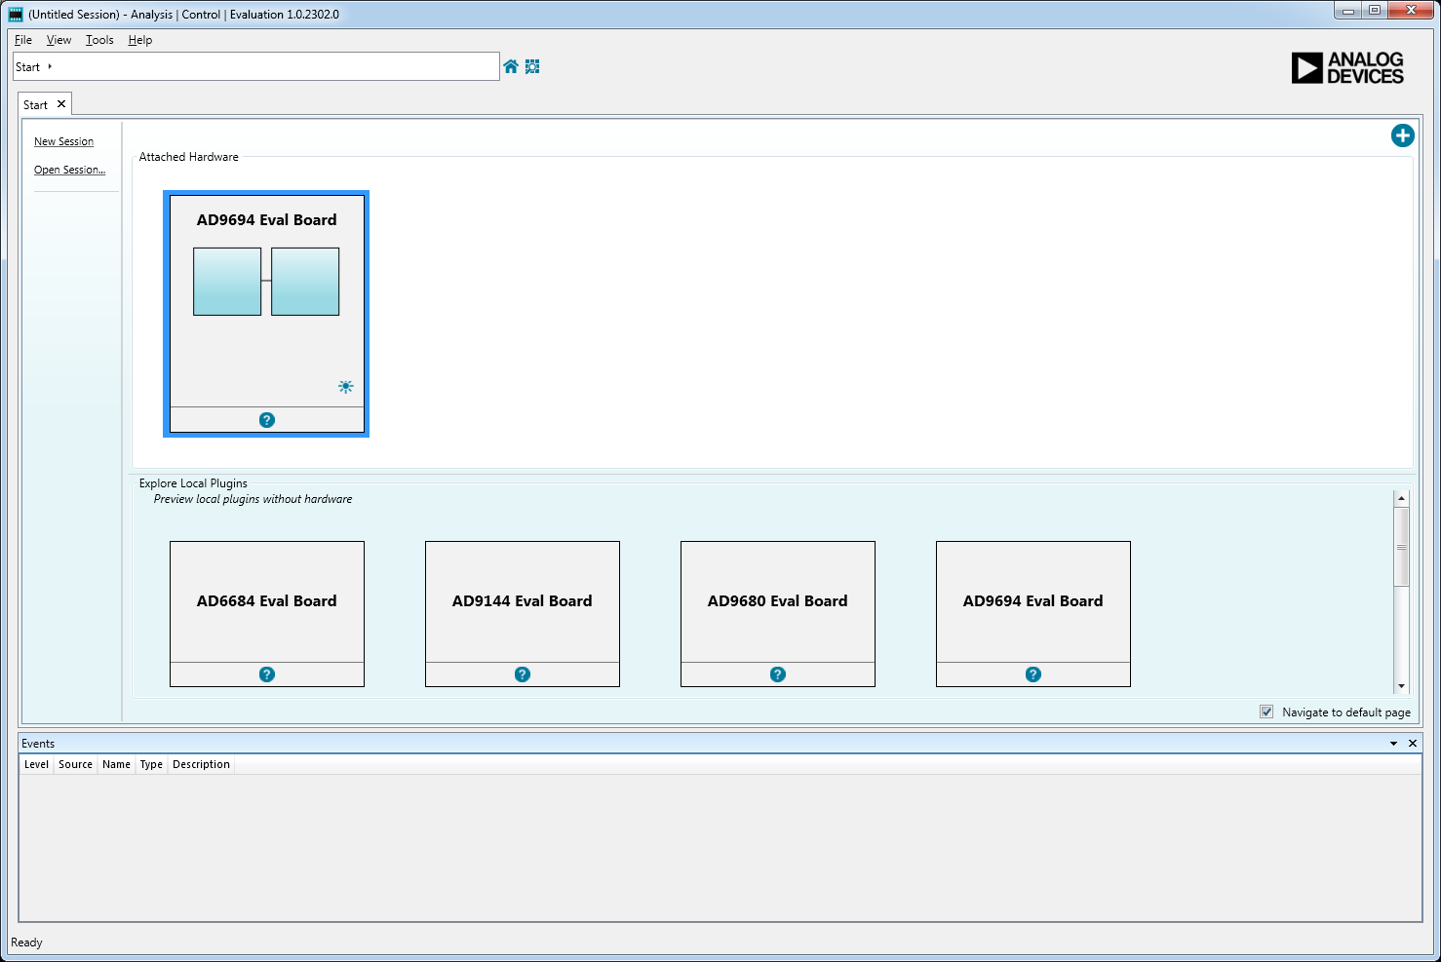1441x962 pixels.
Task: Click the Open Session... link
Action: click(69, 170)
